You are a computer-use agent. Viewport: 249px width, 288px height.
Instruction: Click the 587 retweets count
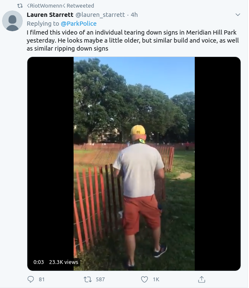click(101, 280)
